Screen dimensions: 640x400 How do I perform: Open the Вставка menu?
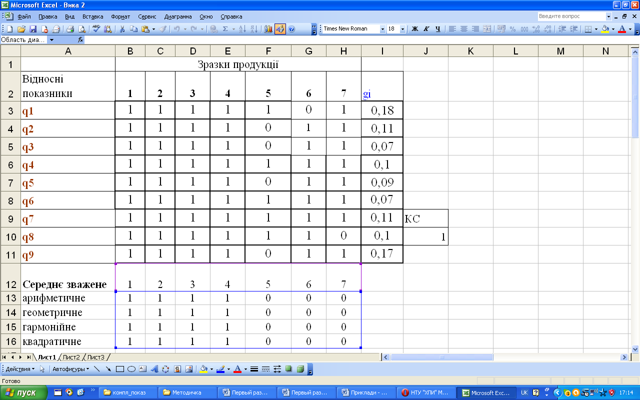coord(92,16)
